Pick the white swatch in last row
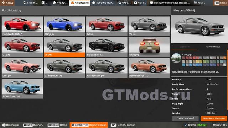228x128 pixels. [225, 65]
